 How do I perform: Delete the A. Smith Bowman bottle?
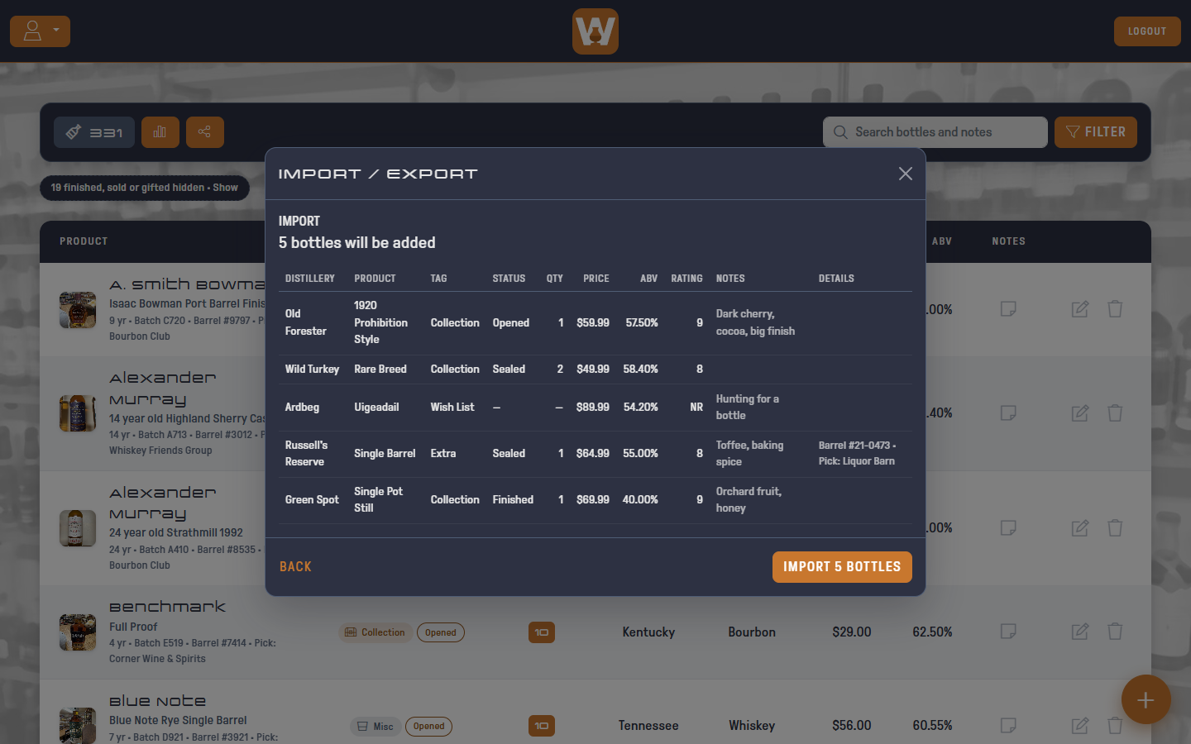1115,309
